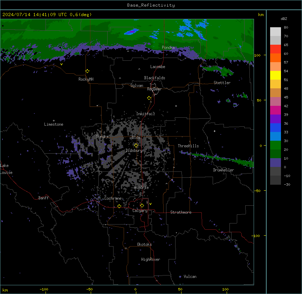Screen dimensions: 302x294
Task: Click the dBZ legend heading
Action: click(x=284, y=19)
